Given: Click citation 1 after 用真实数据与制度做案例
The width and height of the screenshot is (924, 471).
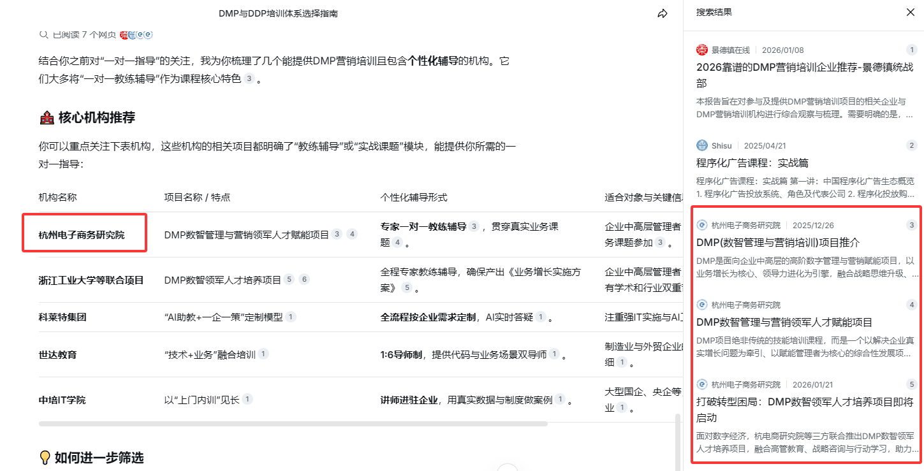Looking at the screenshot, I should 559,399.
